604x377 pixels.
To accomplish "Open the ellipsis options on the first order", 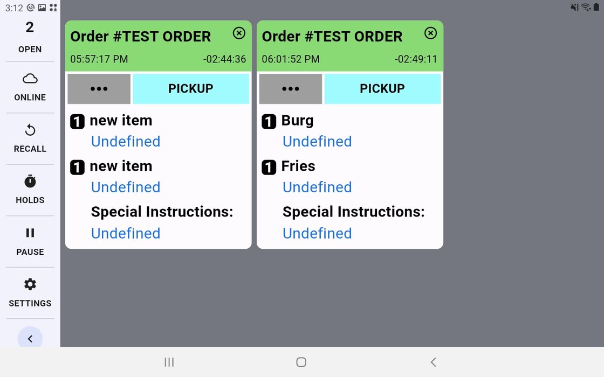I will (99, 88).
